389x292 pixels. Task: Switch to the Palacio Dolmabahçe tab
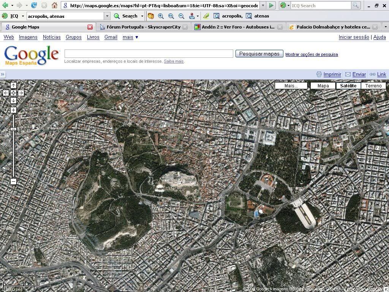tap(333, 27)
